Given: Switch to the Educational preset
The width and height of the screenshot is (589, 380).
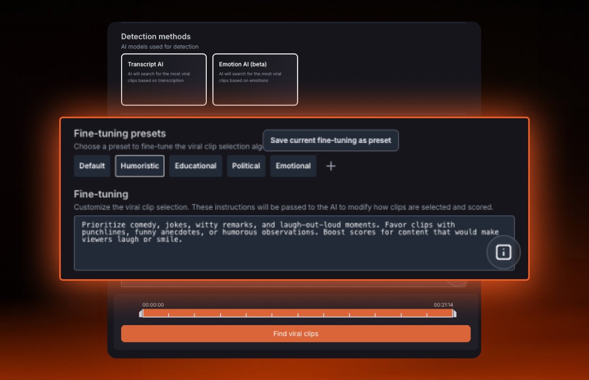Looking at the screenshot, I should pyautogui.click(x=195, y=166).
